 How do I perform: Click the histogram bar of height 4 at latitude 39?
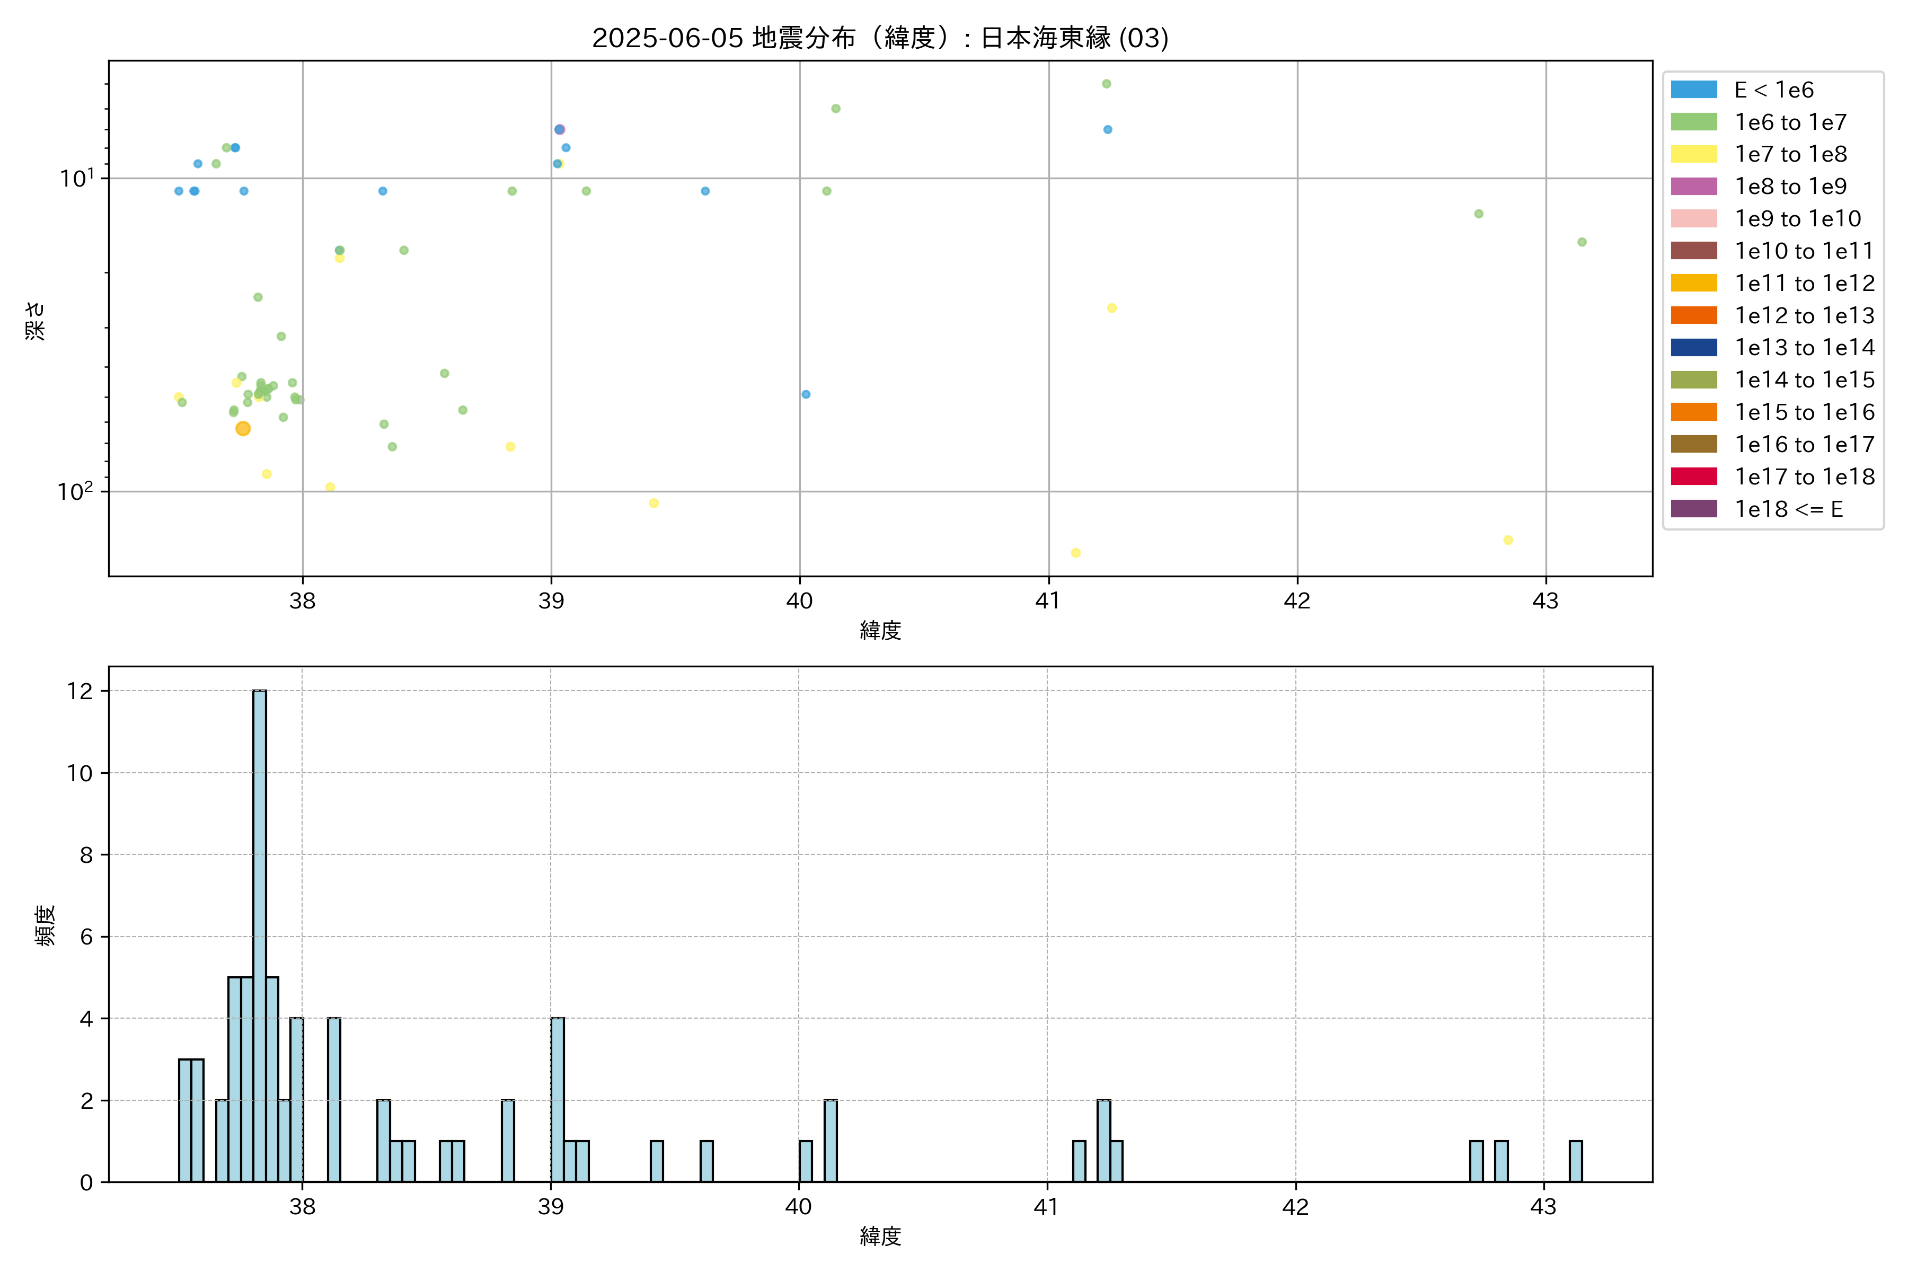point(558,1099)
